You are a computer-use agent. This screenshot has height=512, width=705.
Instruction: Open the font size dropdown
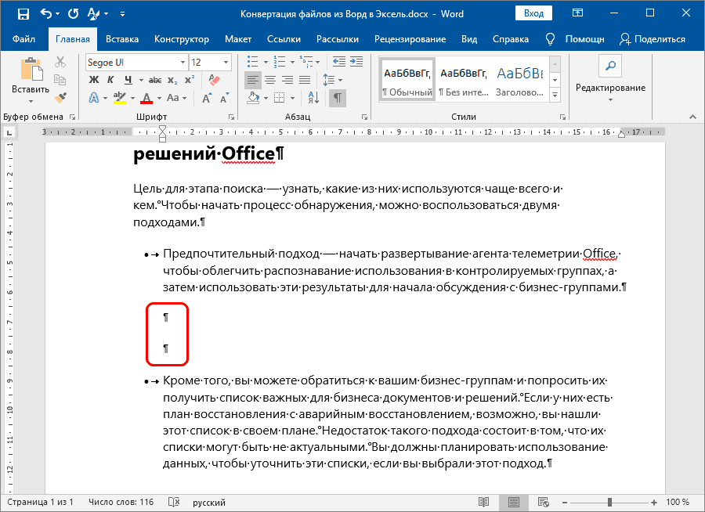pos(226,62)
